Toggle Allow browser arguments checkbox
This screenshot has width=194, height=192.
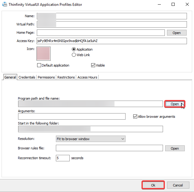tap(135, 117)
